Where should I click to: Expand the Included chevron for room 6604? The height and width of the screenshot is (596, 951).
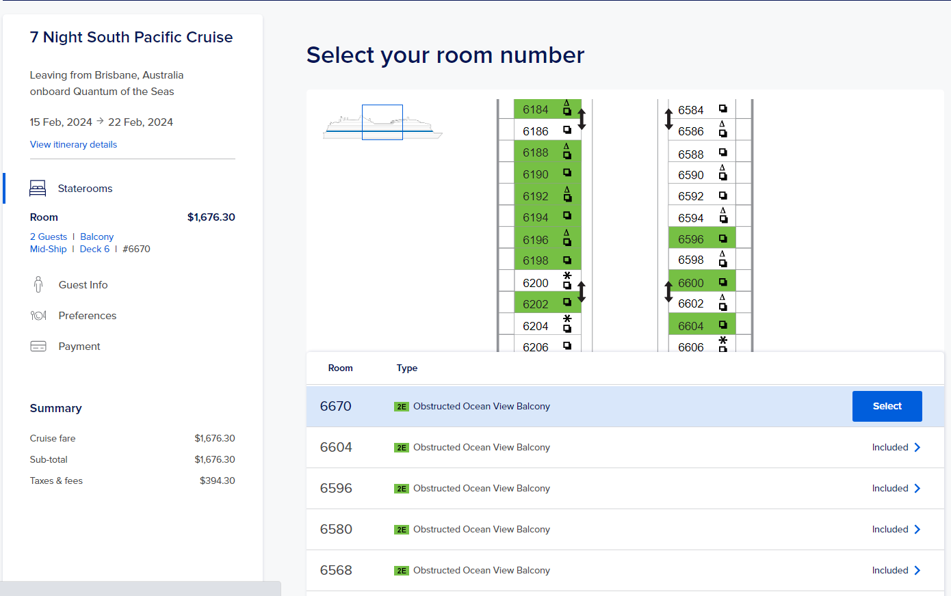pyautogui.click(x=917, y=447)
